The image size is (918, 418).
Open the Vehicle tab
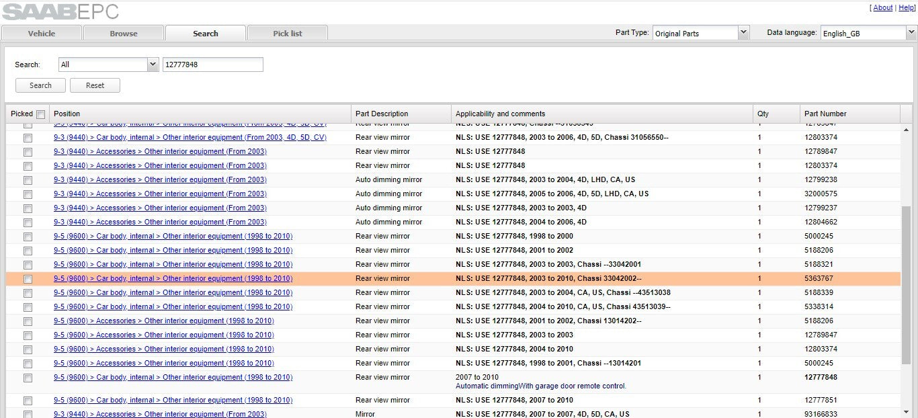[42, 33]
